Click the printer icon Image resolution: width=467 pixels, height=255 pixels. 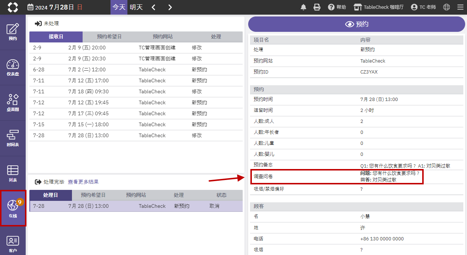click(x=317, y=7)
